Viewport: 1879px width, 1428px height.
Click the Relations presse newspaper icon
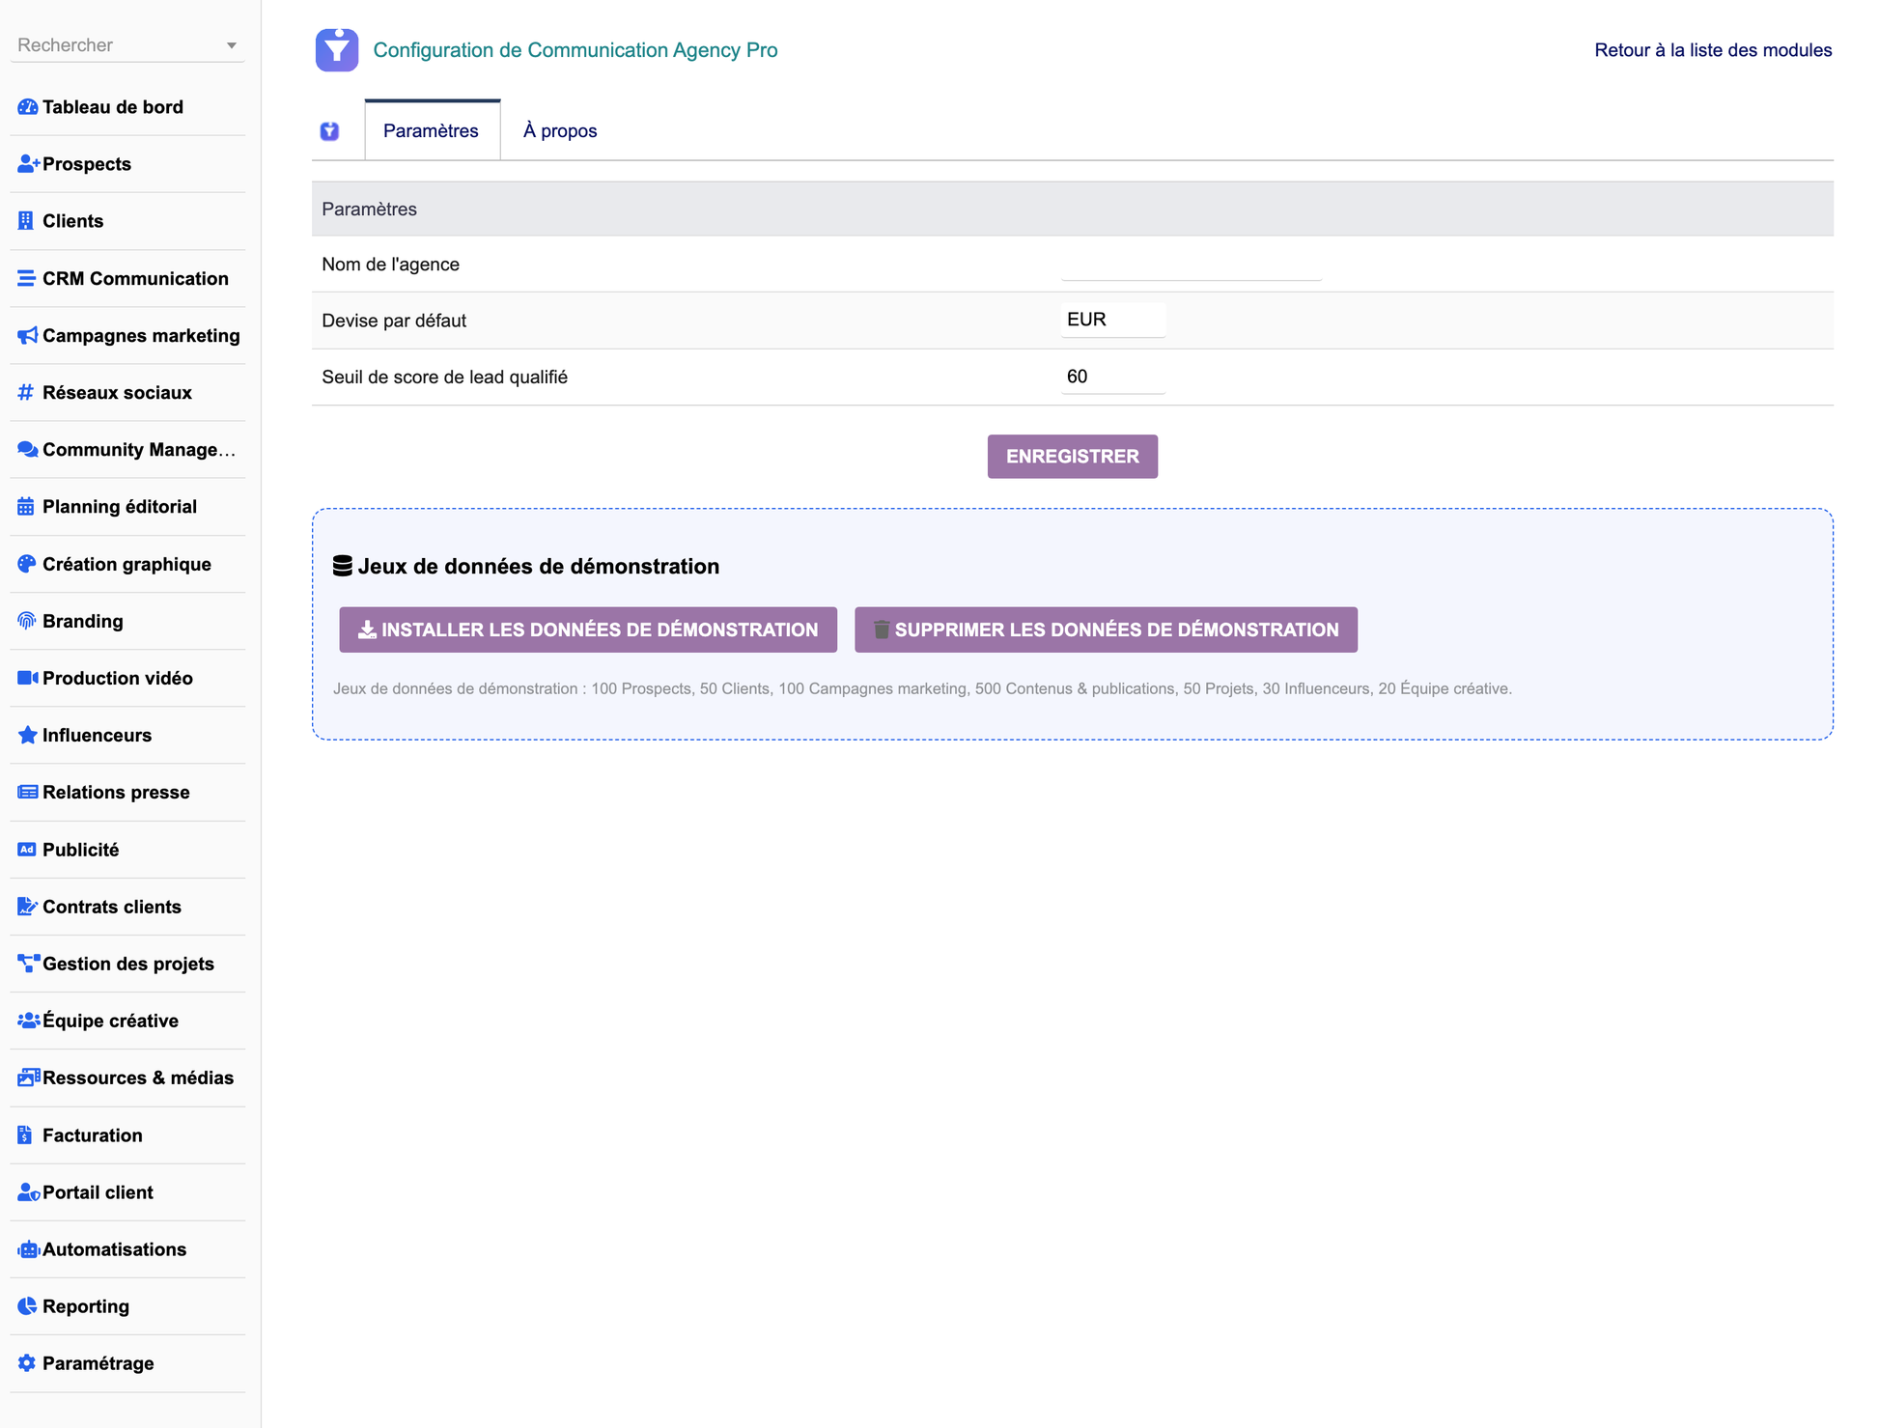[x=27, y=792]
